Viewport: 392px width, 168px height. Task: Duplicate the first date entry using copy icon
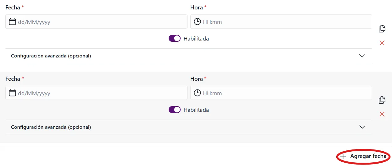coord(382,29)
